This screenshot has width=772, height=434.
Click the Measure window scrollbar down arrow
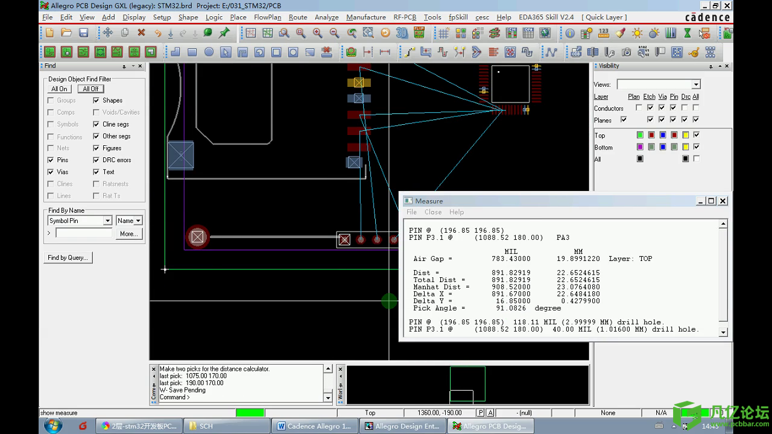tap(723, 332)
